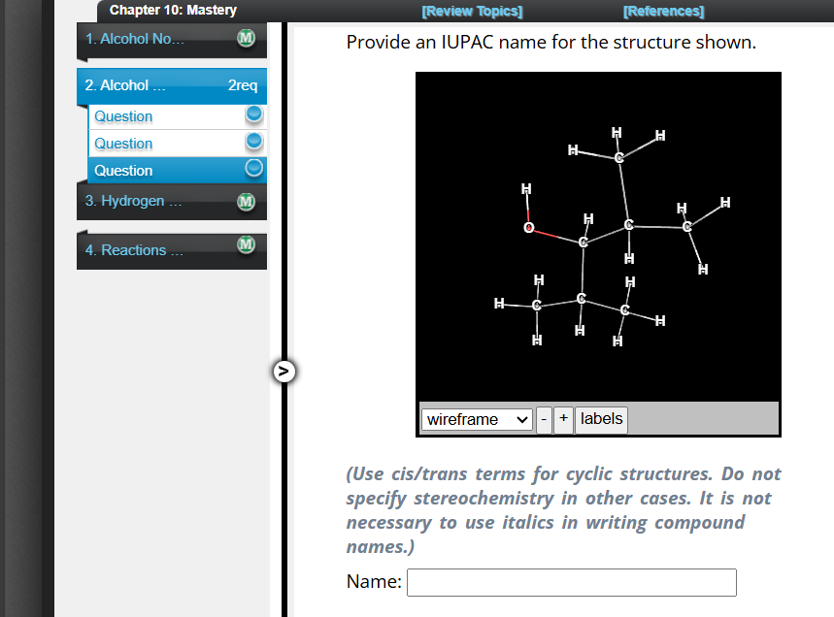Click the mastery badge on "2. Alcohol" section
834x617 pixels.
[x=243, y=85]
